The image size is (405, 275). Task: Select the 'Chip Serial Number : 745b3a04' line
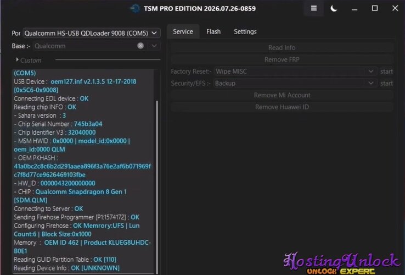[x=58, y=124]
